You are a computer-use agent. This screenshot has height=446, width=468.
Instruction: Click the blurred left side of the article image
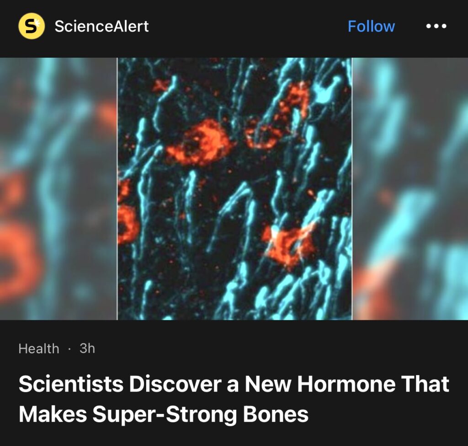click(58, 188)
